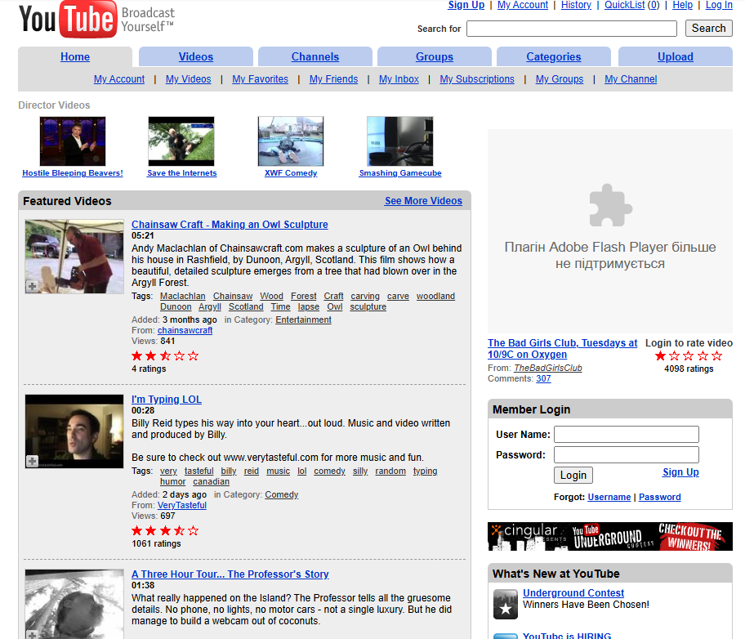The width and height of the screenshot is (745, 639).
Task: Open the Entertainment category link
Action: tap(303, 320)
